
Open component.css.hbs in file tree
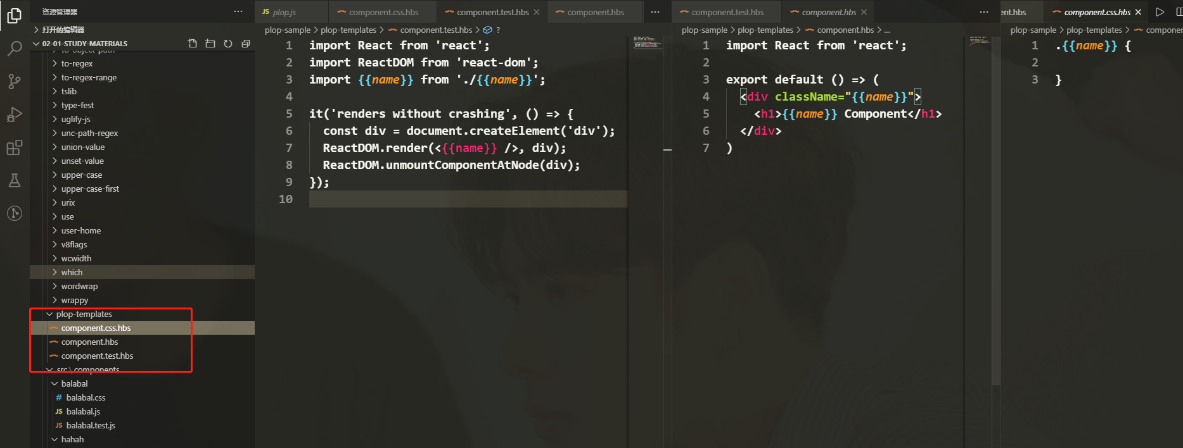pyautogui.click(x=142, y=328)
